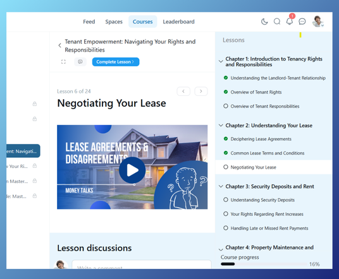Select 'le: Mast...' course in sidebar
This screenshot has height=279, width=339.
pyautogui.click(x=16, y=196)
